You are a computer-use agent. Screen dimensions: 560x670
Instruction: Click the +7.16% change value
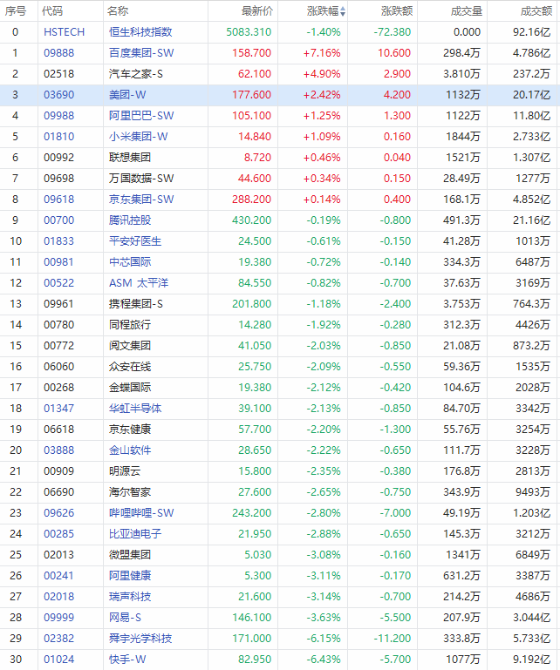pyautogui.click(x=322, y=53)
